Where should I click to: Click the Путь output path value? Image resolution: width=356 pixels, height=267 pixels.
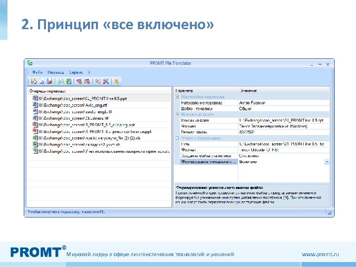[282, 144]
